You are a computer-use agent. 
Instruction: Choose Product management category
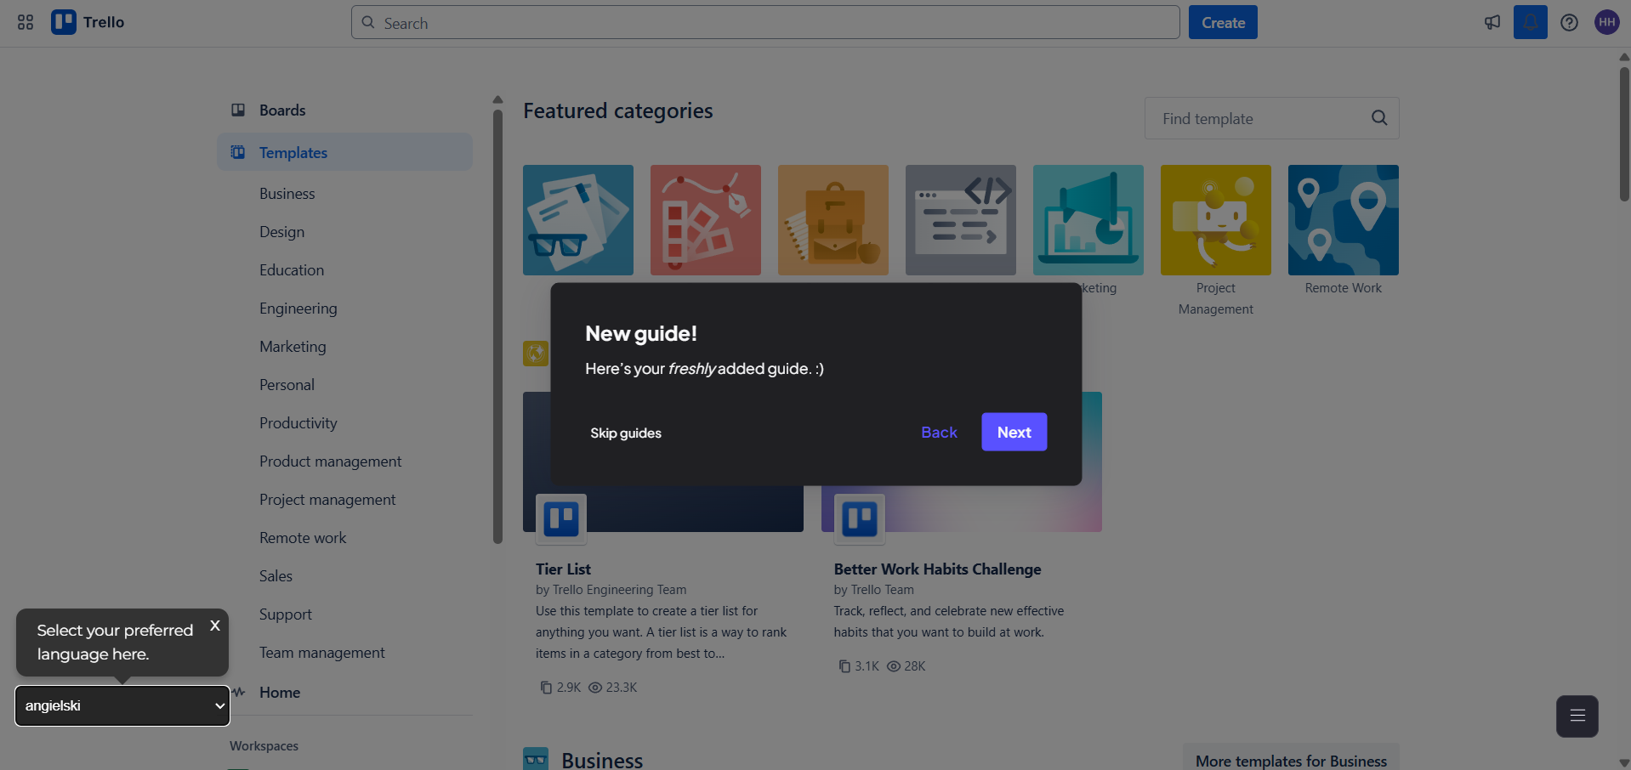331,461
